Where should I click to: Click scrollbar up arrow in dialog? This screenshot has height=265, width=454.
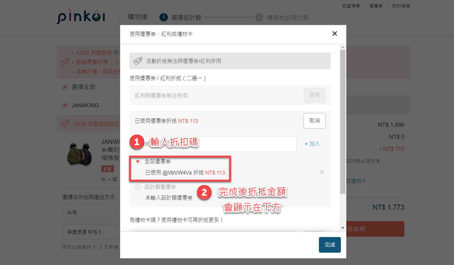pyautogui.click(x=343, y=47)
